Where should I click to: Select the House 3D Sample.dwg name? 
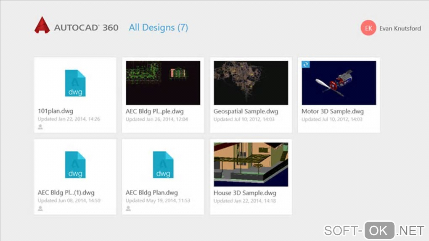point(245,193)
